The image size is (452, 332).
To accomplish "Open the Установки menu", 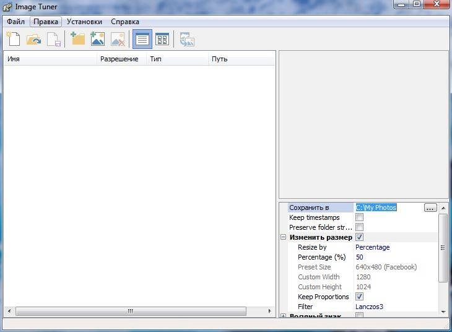I will 84,22.
